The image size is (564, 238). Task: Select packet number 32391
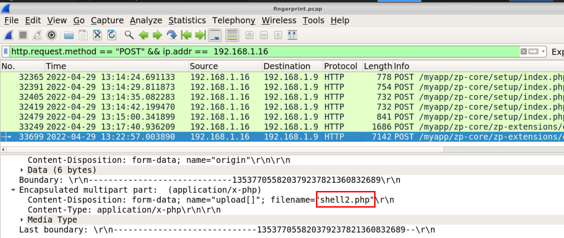click(282, 87)
